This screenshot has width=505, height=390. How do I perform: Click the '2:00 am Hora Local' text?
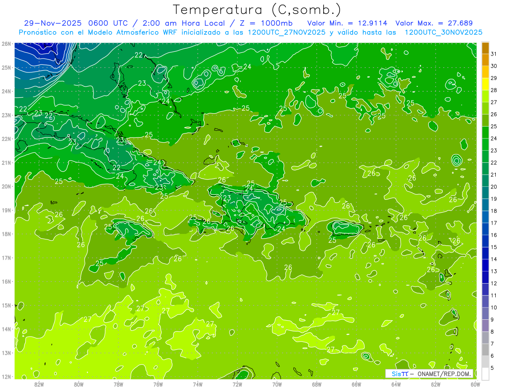(x=183, y=23)
